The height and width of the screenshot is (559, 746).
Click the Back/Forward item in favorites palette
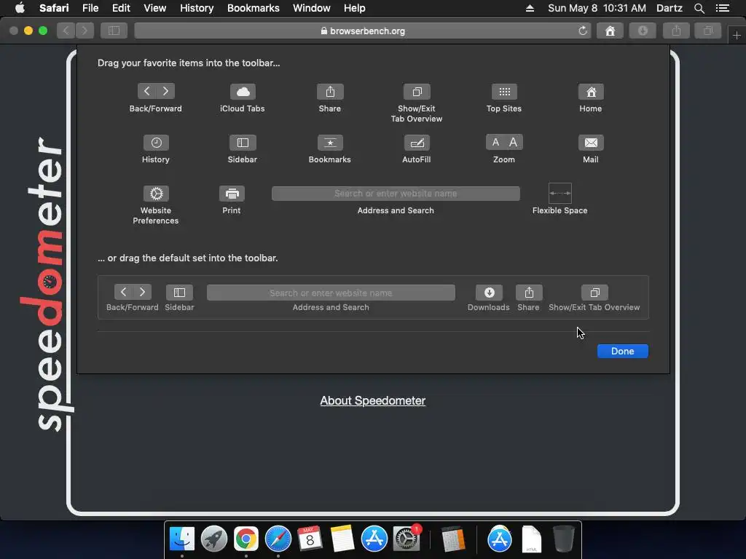pos(156,91)
